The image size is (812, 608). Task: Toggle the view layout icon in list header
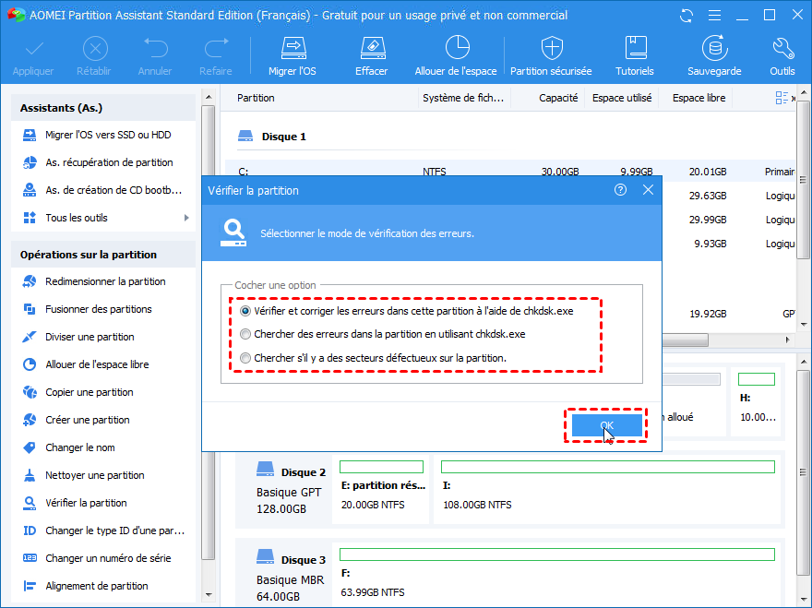782,98
